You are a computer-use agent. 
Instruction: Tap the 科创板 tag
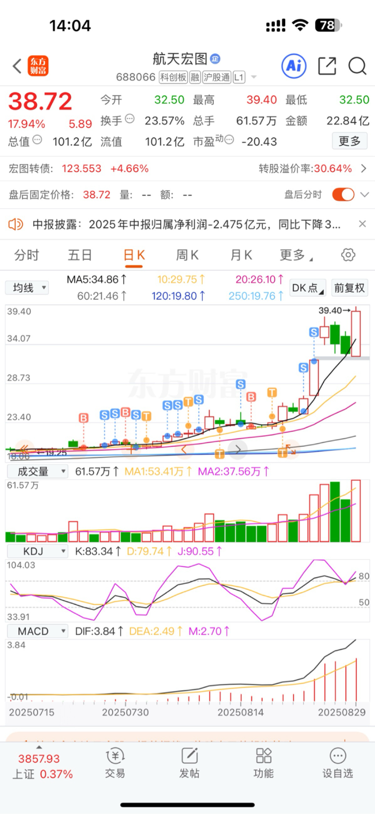[173, 77]
